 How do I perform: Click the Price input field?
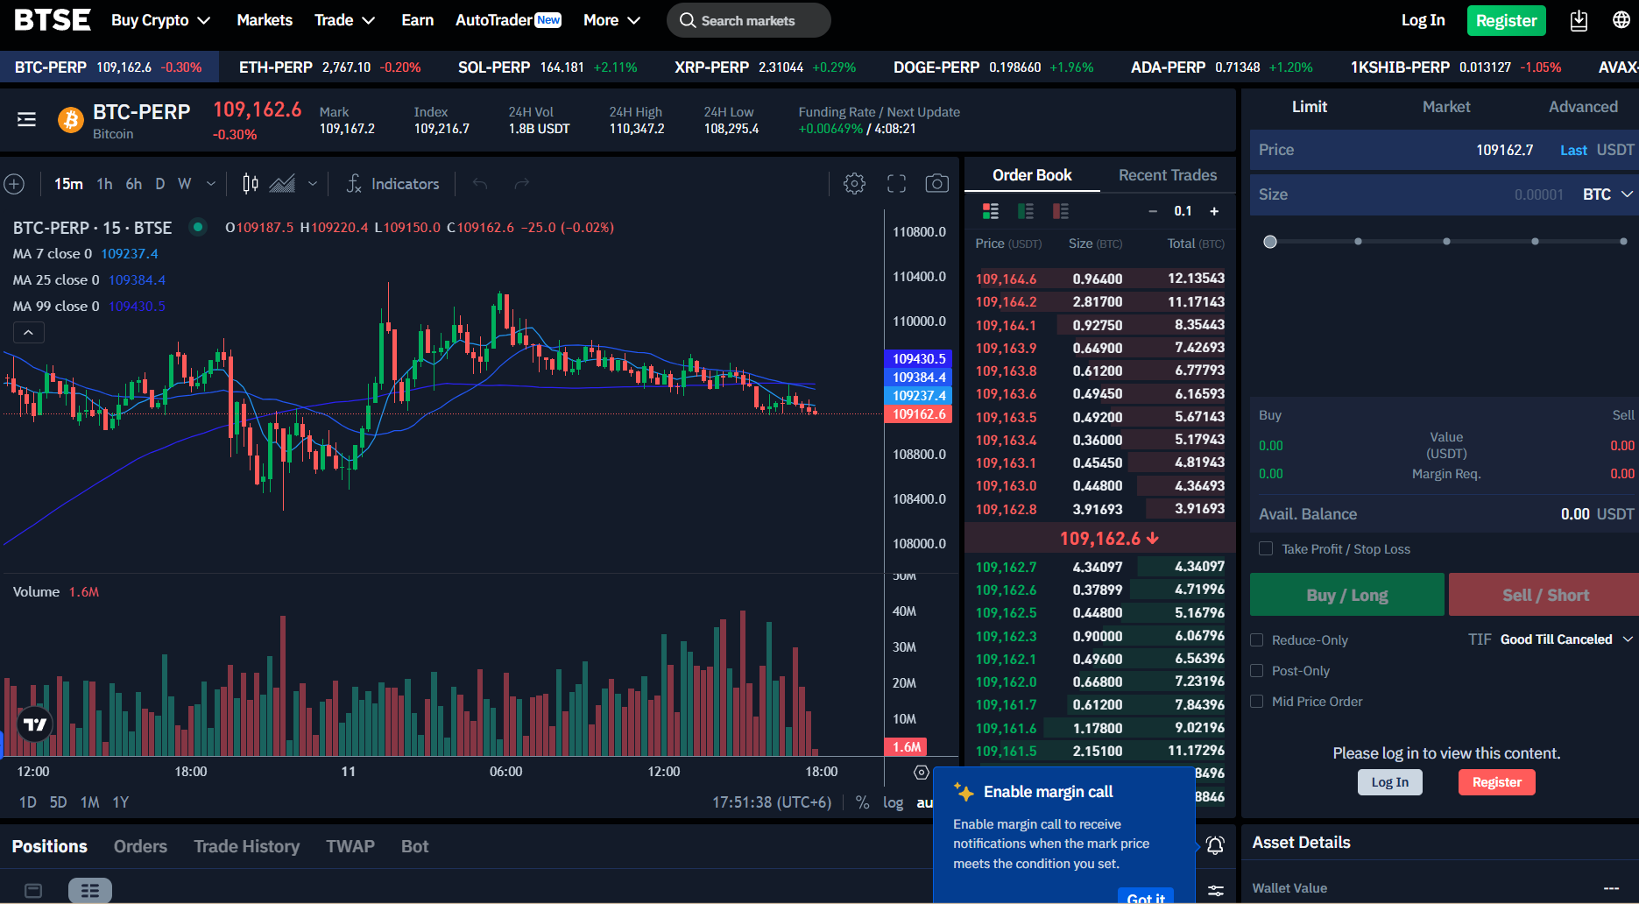1445,150
